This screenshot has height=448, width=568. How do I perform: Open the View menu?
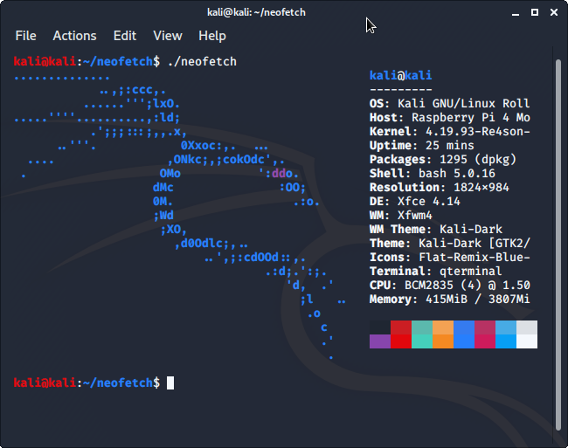168,36
